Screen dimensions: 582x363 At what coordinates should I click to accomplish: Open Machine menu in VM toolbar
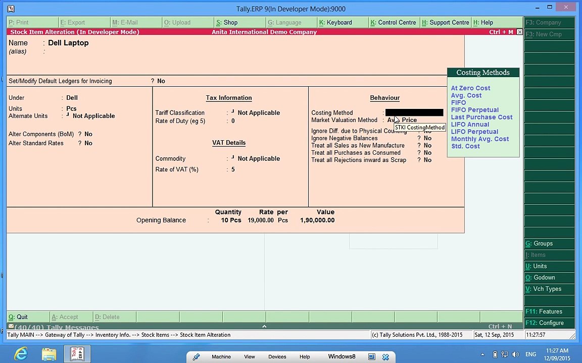click(x=221, y=357)
